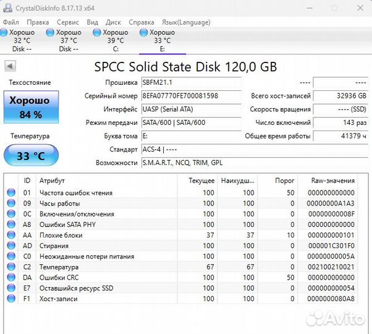This screenshot has width=372, height=334.
Task: Click the status icon for attribute 01
Action: point(11,192)
